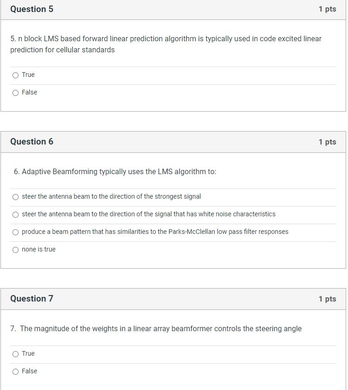The width and height of the screenshot is (348, 390).
Task: Click the 'none is true' answer label
Action: pyautogui.click(x=38, y=250)
